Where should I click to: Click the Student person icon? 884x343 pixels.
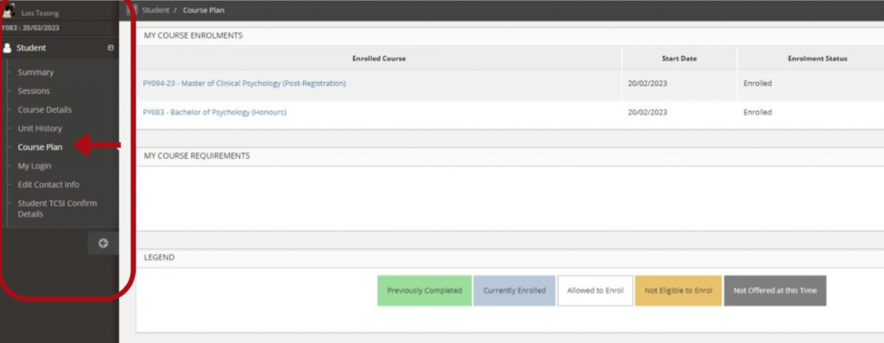7,48
